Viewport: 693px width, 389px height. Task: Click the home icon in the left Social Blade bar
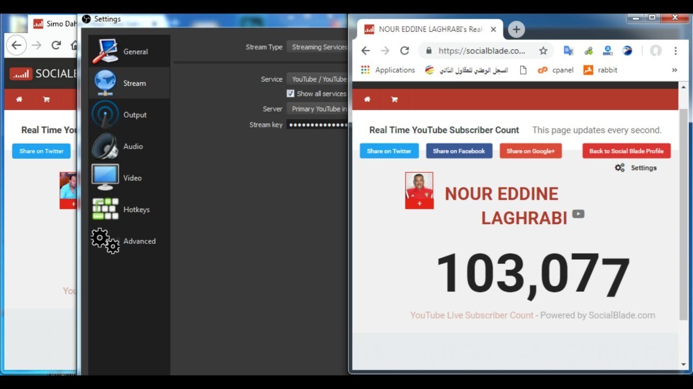[x=19, y=99]
